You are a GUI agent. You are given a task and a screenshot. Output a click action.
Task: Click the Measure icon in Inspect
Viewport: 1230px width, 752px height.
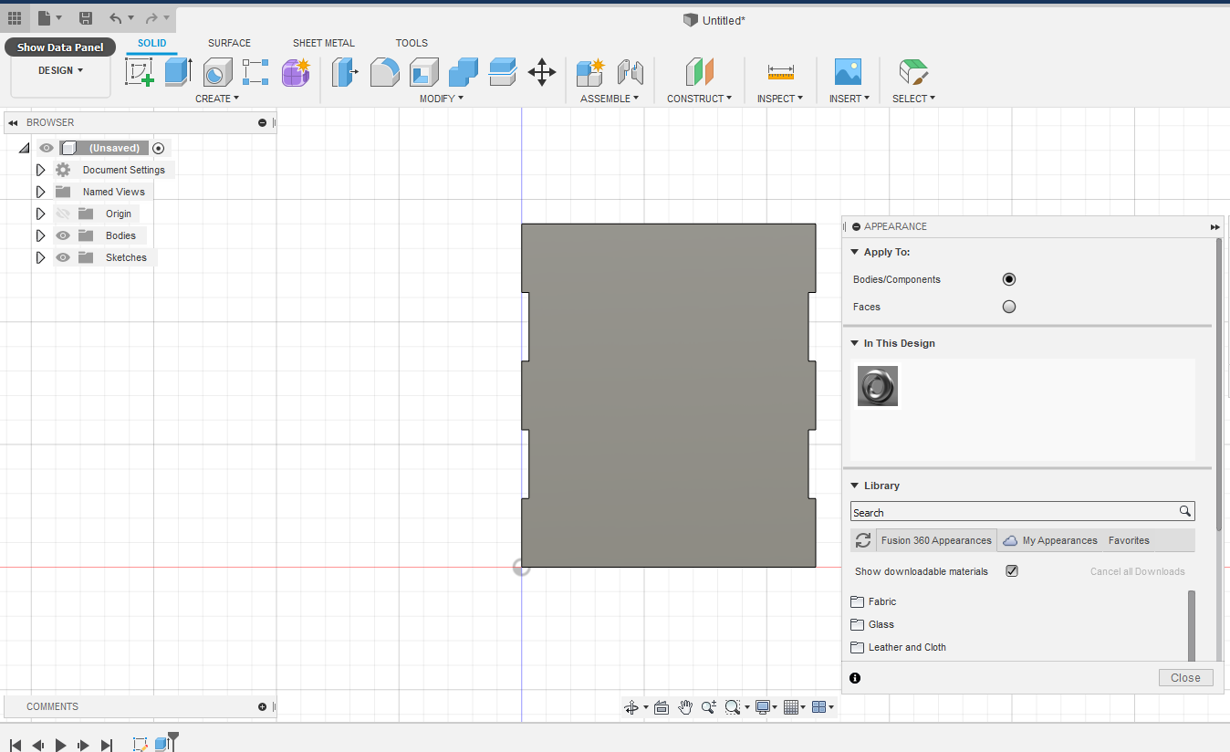780,72
